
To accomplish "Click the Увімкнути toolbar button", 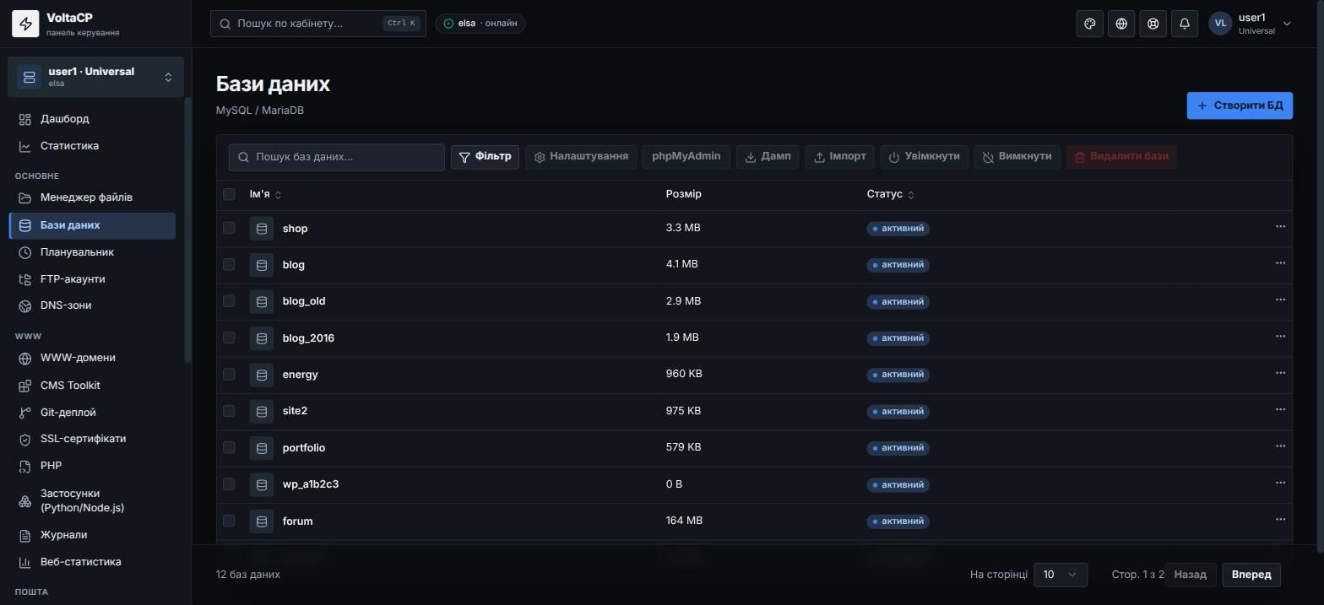I will coord(925,157).
